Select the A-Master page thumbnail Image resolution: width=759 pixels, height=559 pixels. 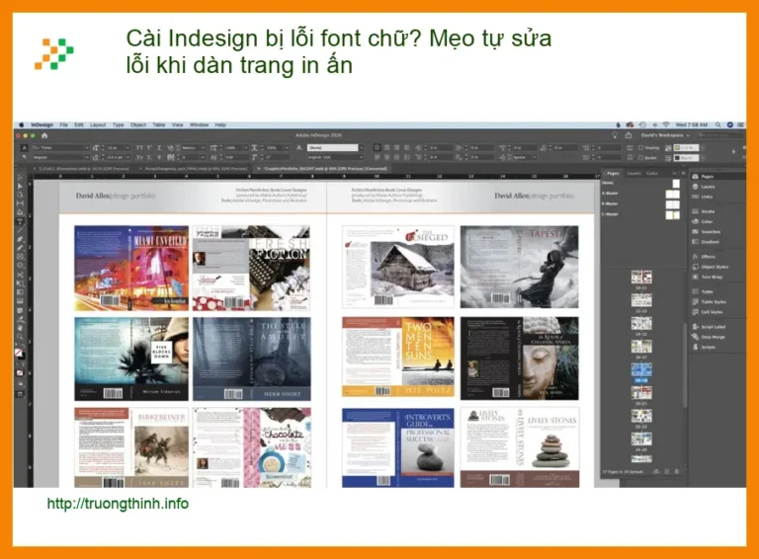[x=672, y=194]
